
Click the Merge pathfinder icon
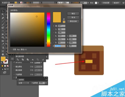[x=28, y=60]
